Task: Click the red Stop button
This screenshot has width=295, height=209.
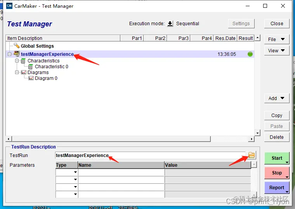Action: tap(276, 173)
